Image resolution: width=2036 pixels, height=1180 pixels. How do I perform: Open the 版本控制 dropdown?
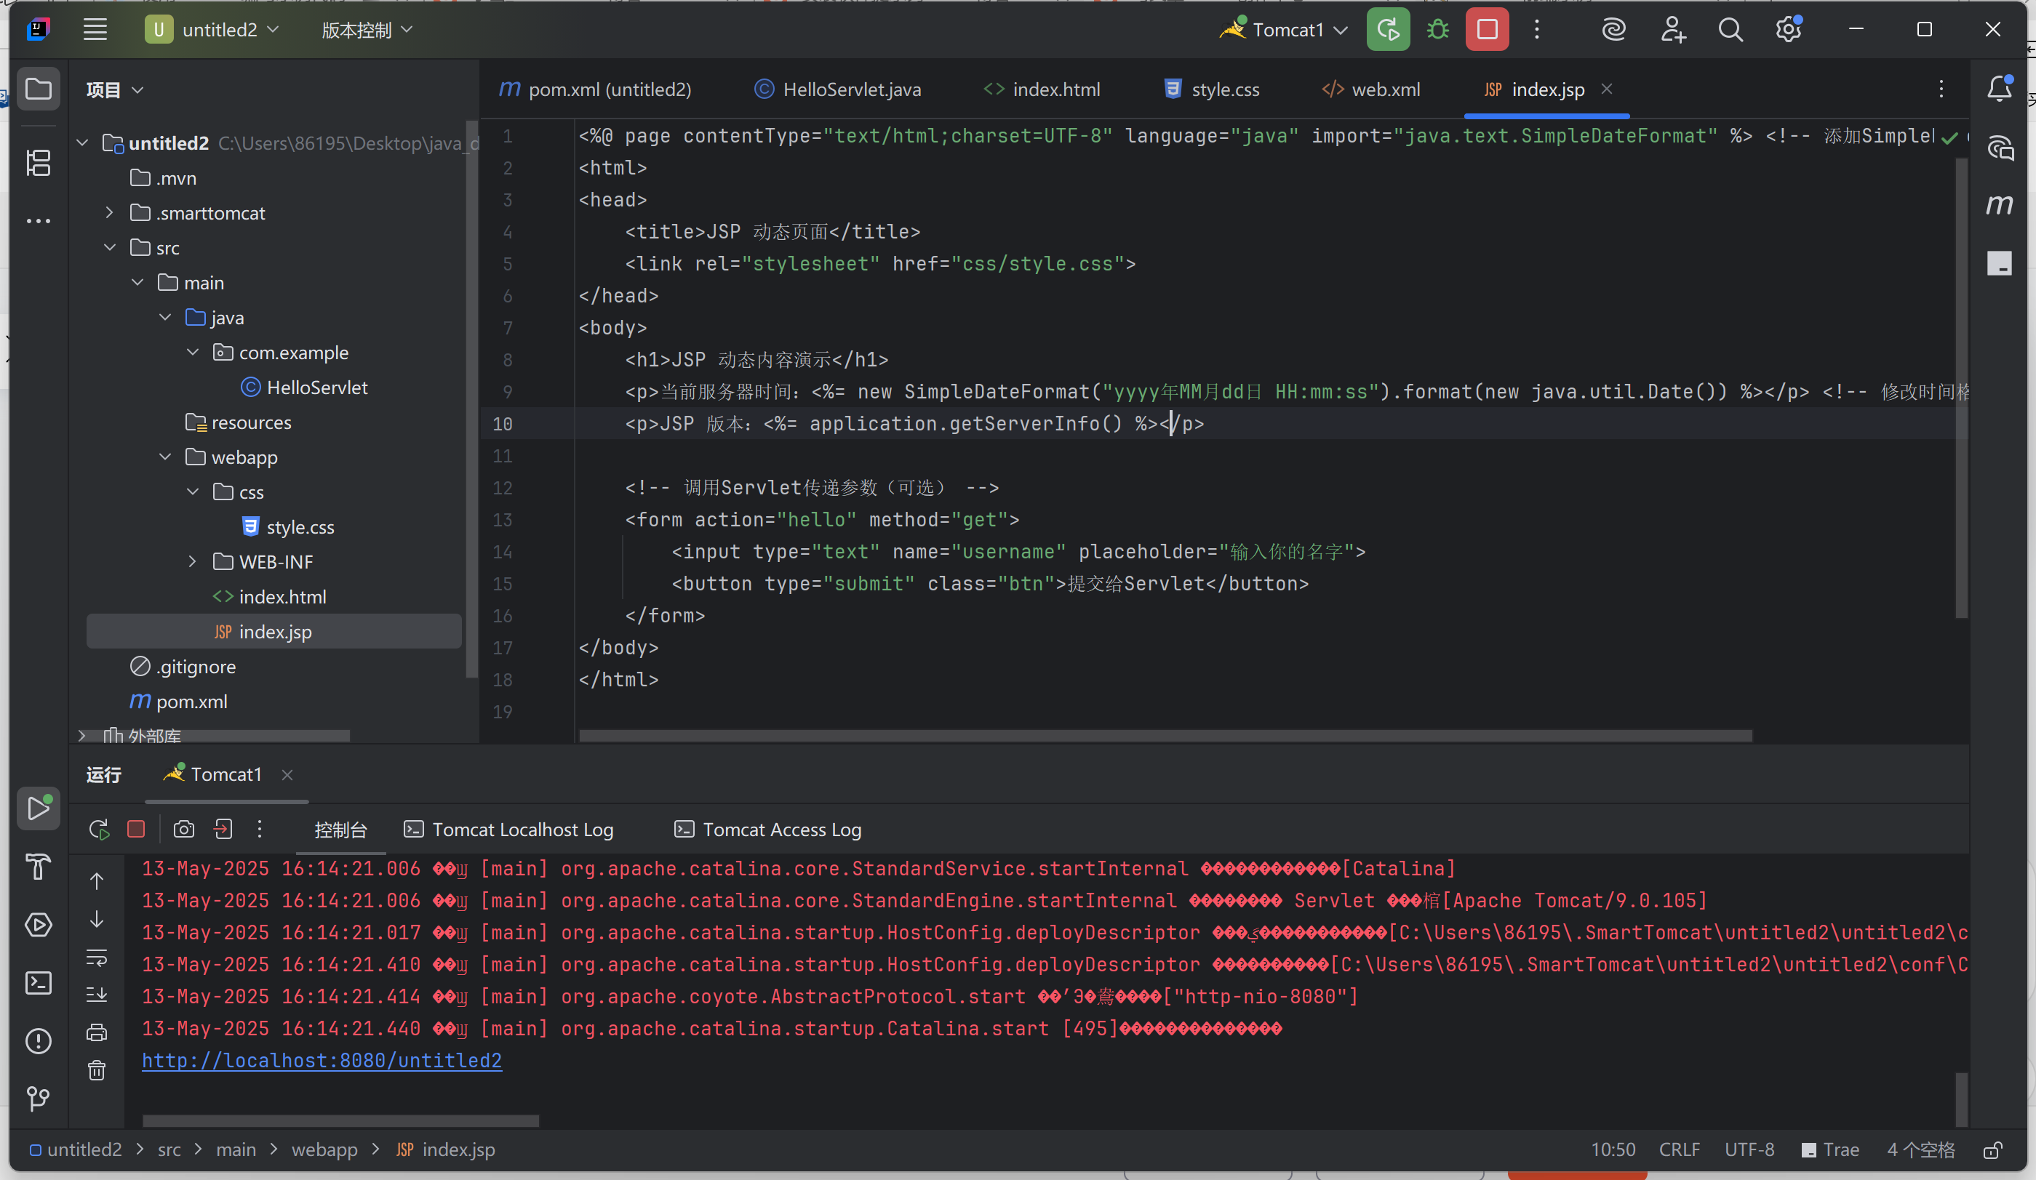(x=367, y=30)
